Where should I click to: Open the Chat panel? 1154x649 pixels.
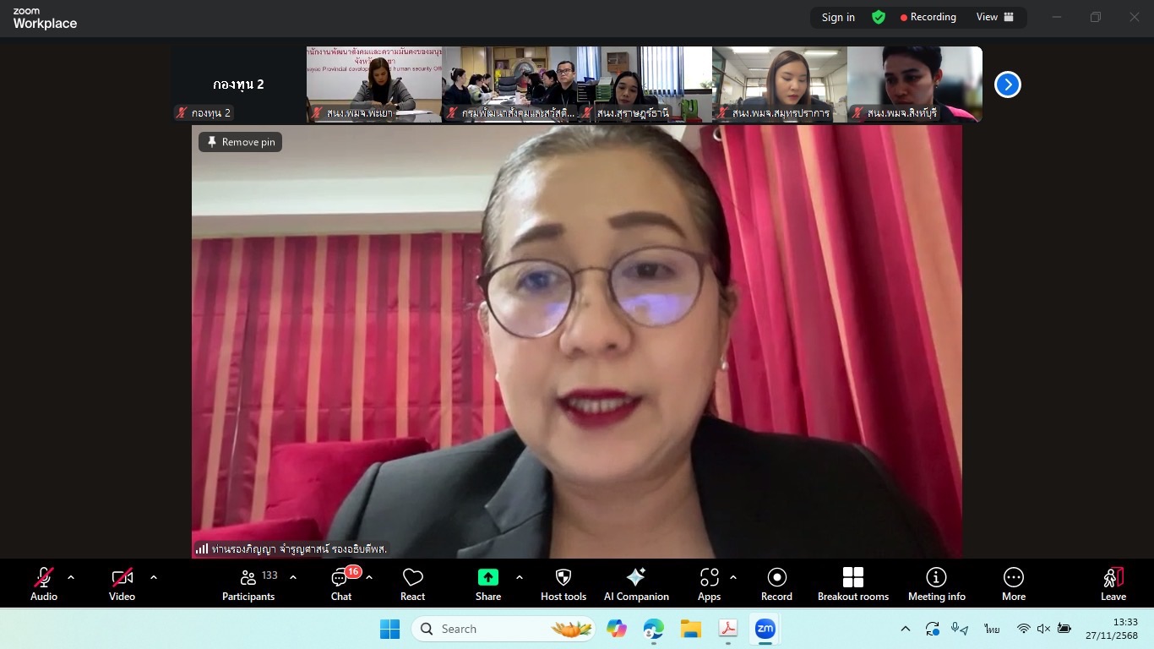[x=340, y=584]
